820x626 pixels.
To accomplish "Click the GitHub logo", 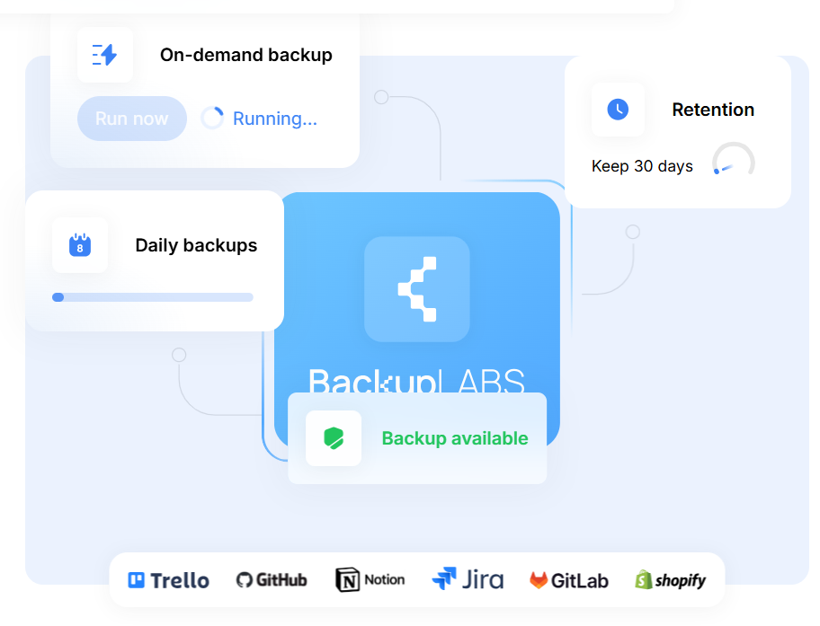I will click(272, 580).
